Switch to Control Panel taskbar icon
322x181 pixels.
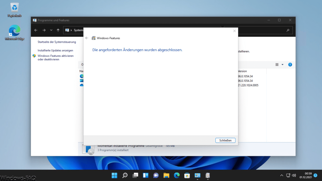pyautogui.click(x=197, y=175)
